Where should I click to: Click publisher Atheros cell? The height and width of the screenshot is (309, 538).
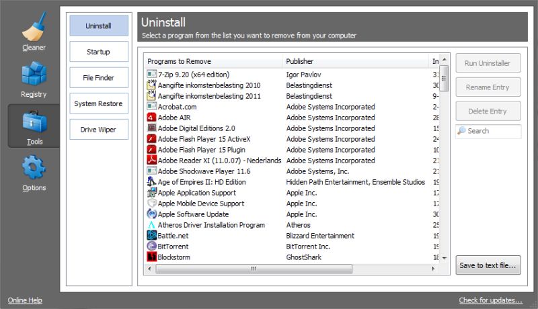298,225
